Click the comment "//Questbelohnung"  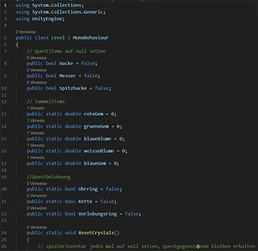[x=48, y=177]
